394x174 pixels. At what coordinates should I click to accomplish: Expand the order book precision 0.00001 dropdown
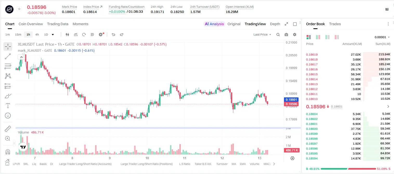pos(382,37)
